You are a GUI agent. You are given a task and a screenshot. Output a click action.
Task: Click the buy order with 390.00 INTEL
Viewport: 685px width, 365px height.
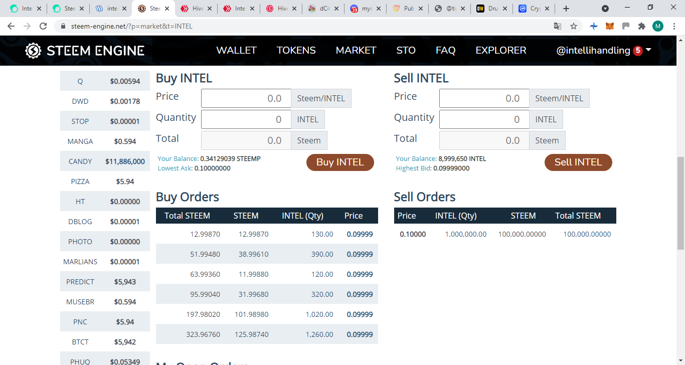(x=267, y=254)
